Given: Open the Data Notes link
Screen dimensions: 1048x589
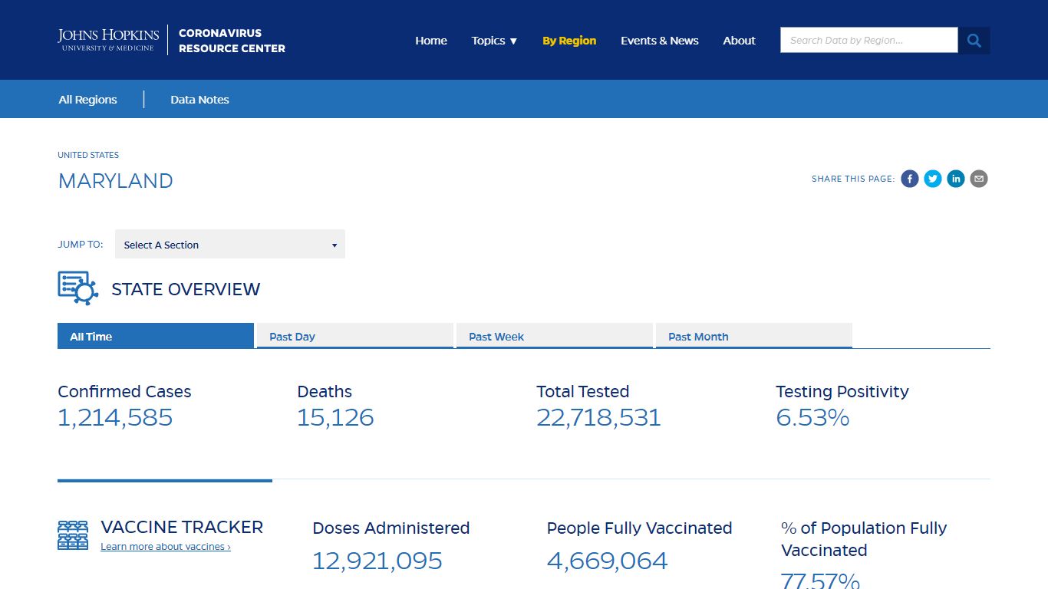Looking at the screenshot, I should point(199,100).
